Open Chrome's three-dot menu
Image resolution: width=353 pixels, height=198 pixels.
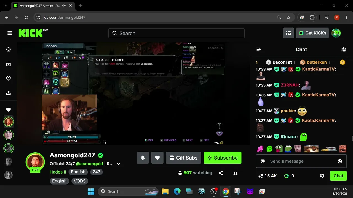click(347, 17)
